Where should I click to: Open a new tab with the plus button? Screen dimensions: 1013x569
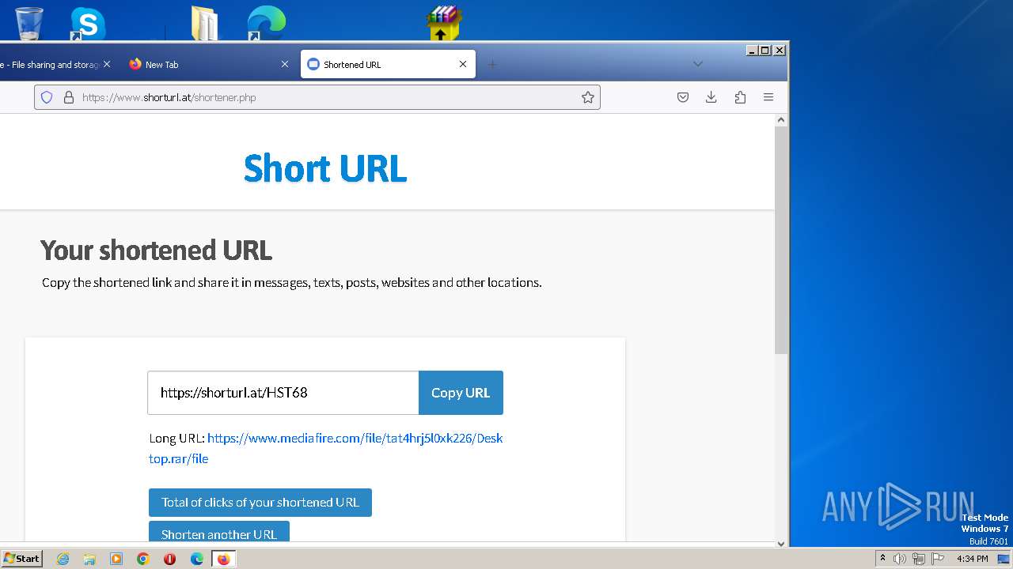click(x=492, y=65)
